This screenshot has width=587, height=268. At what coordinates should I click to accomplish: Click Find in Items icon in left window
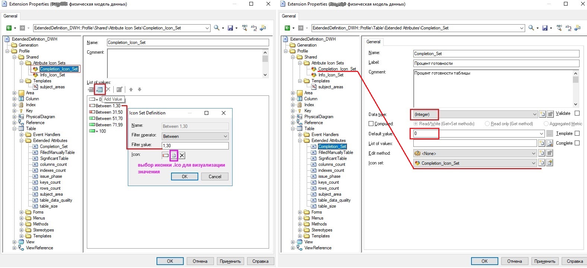[x=244, y=28]
